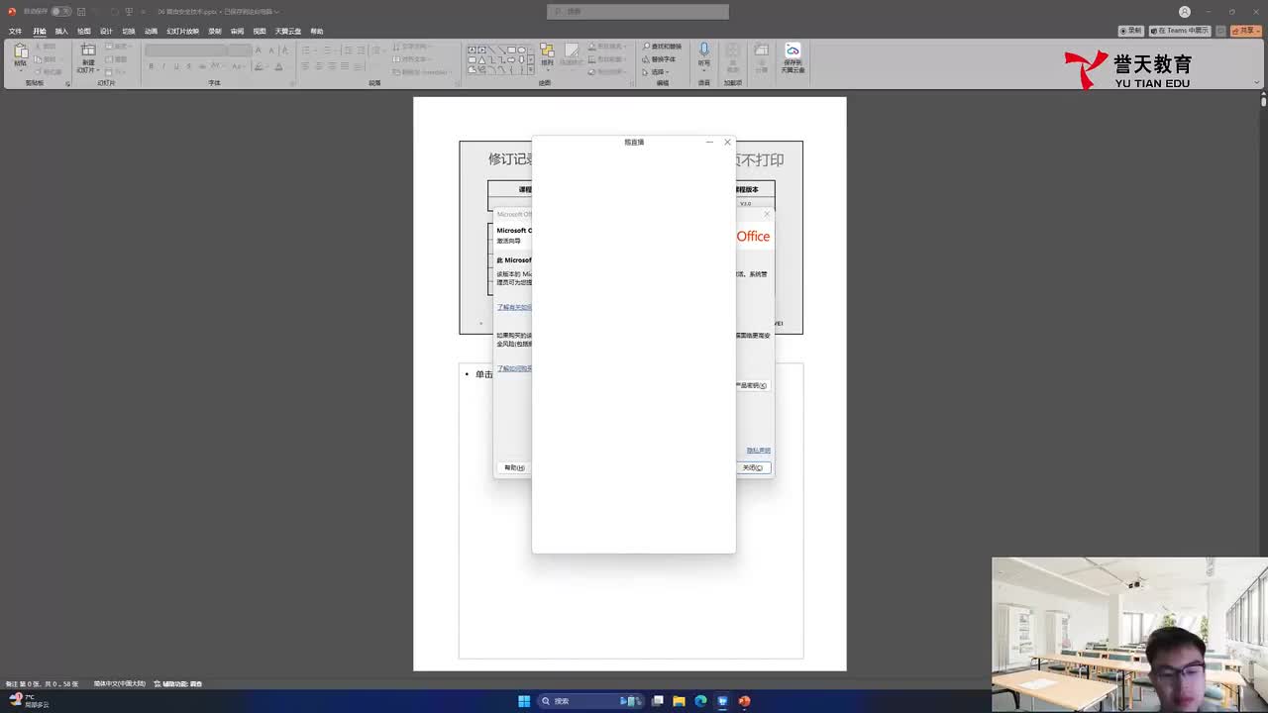Toggle the AutoSave switch in title bar

(x=60, y=12)
